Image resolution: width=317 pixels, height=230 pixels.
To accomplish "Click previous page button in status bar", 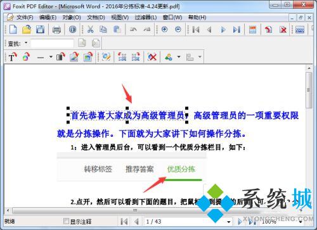I will coord(136,222).
